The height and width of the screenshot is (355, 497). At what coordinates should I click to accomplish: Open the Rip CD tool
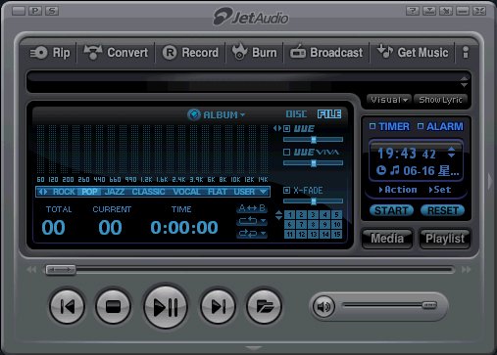click(50, 53)
